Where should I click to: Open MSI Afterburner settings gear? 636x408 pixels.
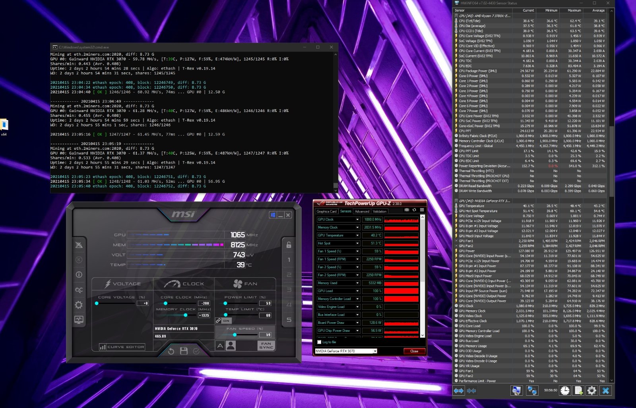point(79,305)
